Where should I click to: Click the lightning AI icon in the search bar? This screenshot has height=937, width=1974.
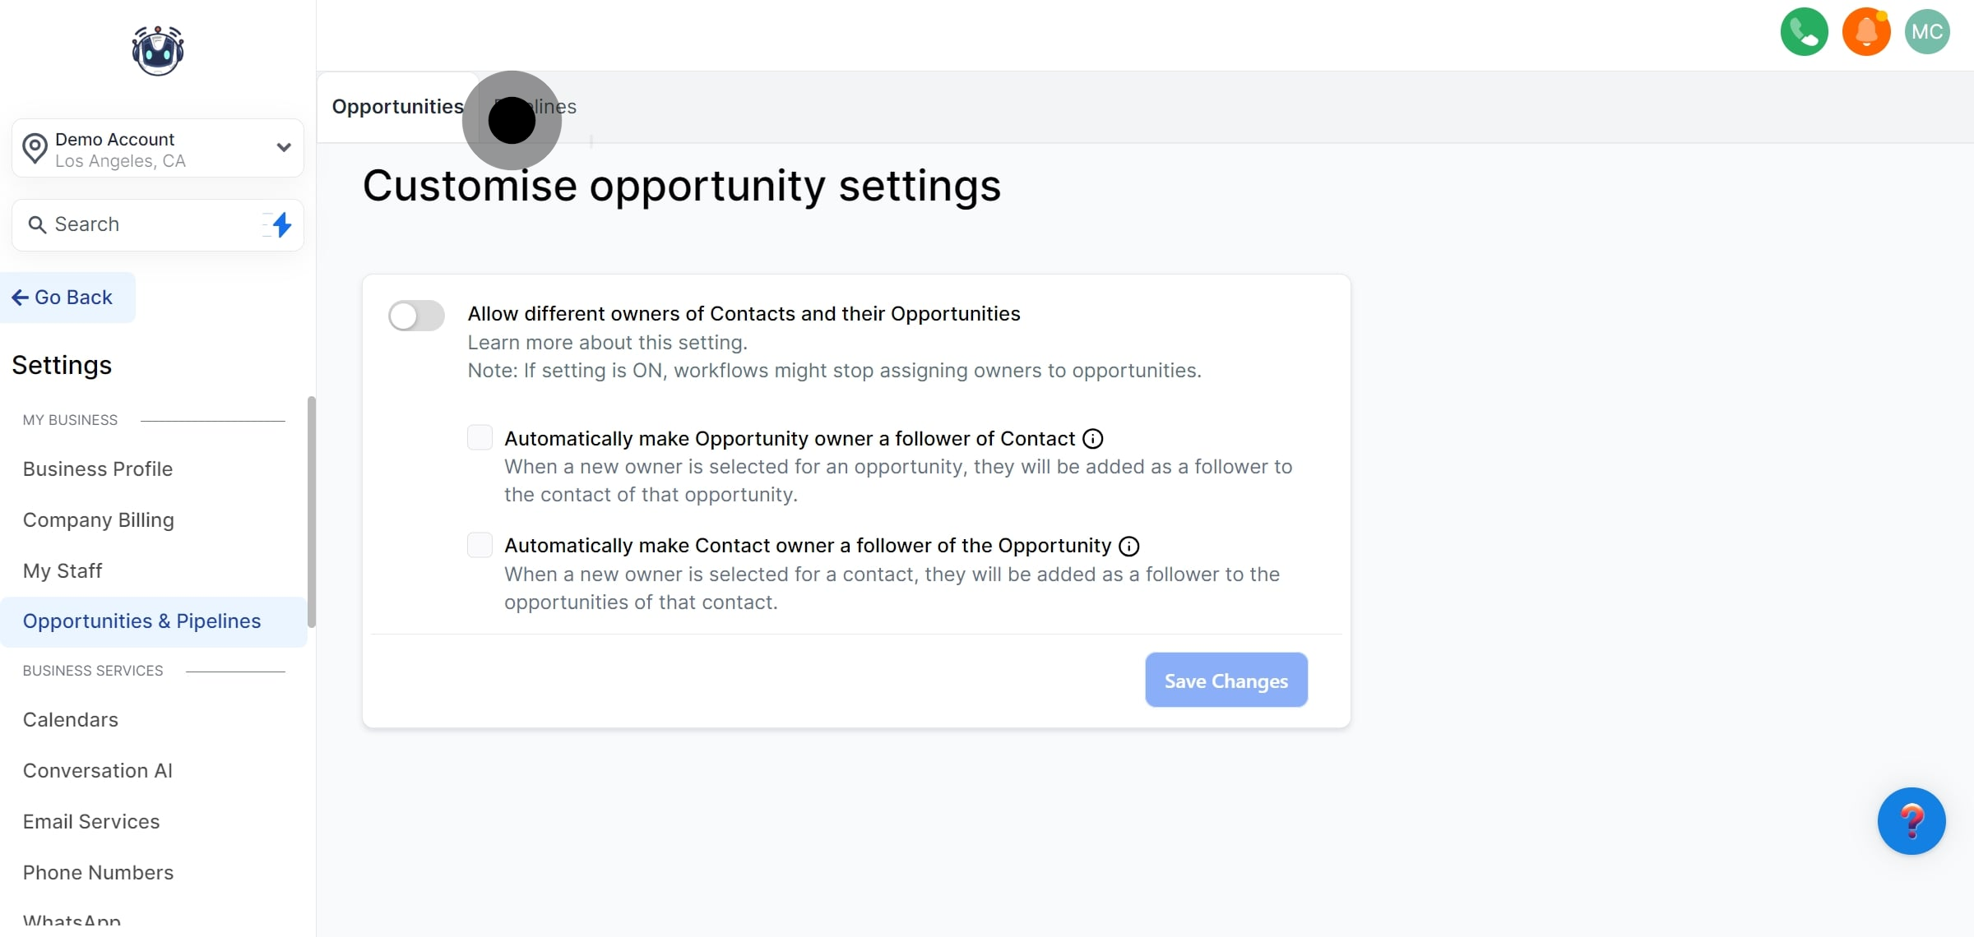[x=280, y=224]
